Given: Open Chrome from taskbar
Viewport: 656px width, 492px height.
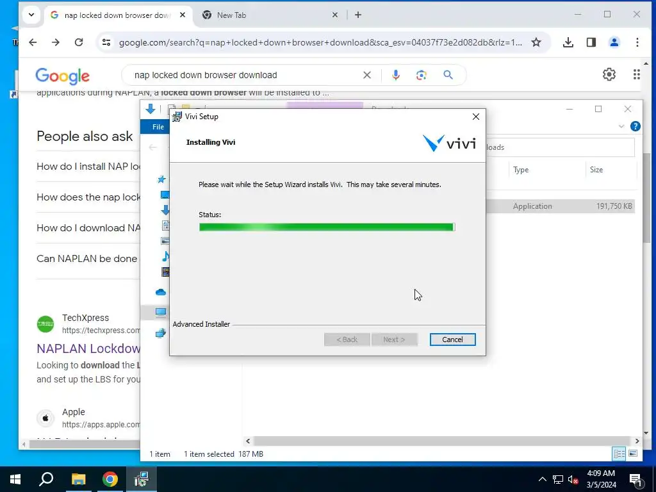Looking at the screenshot, I should point(110,479).
